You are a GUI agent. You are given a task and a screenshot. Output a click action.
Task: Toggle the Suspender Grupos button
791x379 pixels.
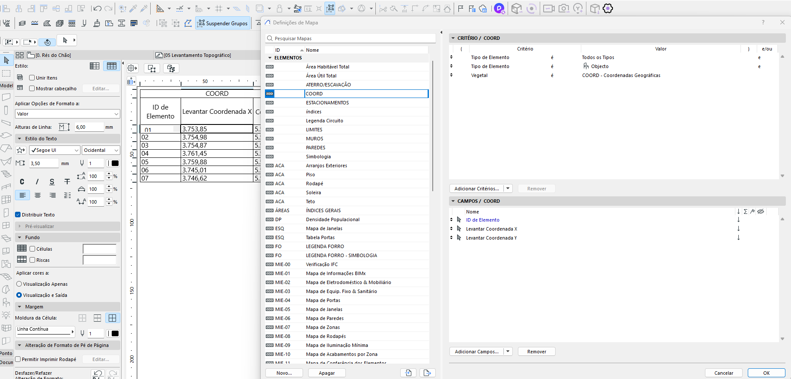click(223, 23)
